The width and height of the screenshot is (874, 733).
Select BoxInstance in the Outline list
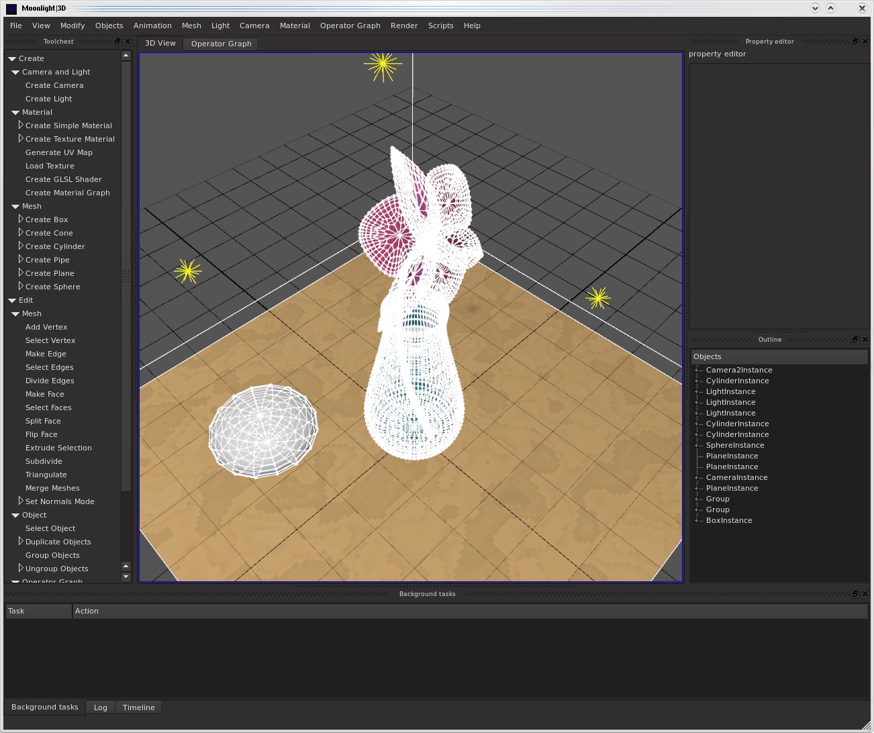tap(728, 520)
